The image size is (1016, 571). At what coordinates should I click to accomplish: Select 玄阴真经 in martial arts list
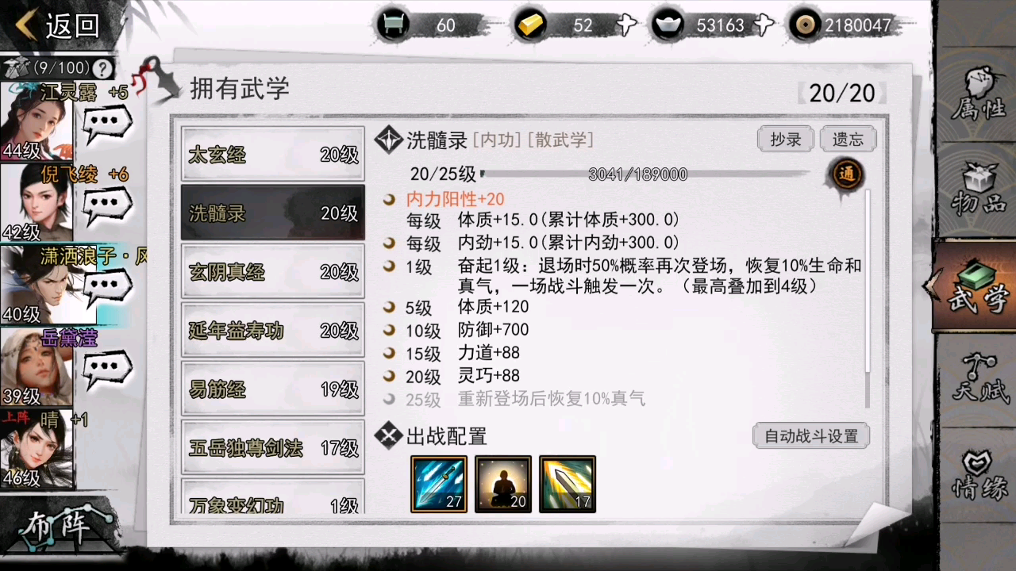pyautogui.click(x=273, y=271)
